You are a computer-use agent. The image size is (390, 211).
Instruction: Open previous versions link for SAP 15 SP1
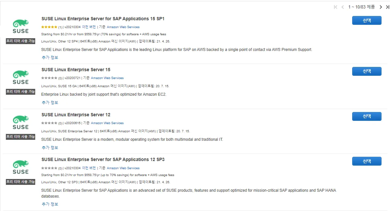[89, 27]
